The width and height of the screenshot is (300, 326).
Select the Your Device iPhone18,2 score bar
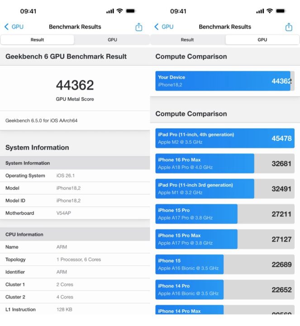(x=224, y=81)
